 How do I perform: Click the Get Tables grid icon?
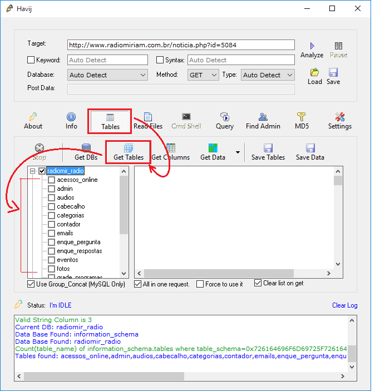pos(129,148)
